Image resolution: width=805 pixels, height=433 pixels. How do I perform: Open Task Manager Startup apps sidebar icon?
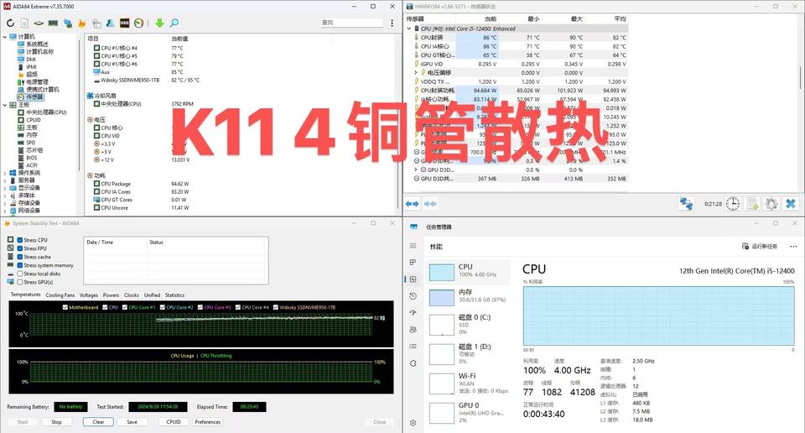pyautogui.click(x=413, y=313)
